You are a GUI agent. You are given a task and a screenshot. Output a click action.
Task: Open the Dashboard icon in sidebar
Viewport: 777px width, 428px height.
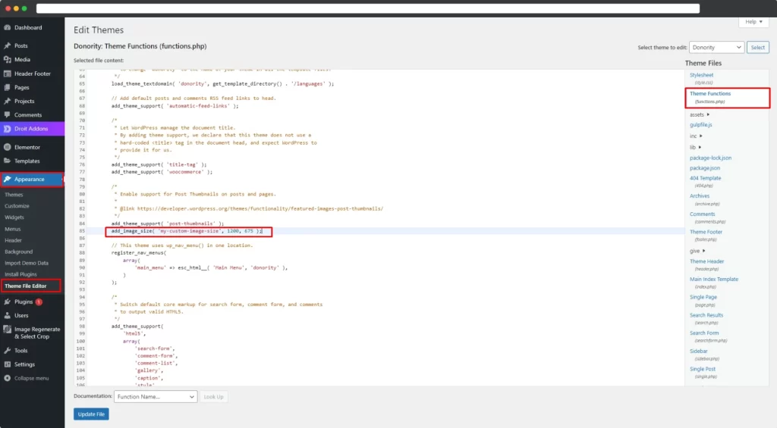point(8,28)
